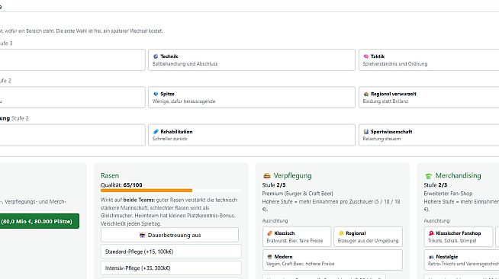
Task: Click Wenige, dafür herausragende text
Action: click(x=184, y=101)
